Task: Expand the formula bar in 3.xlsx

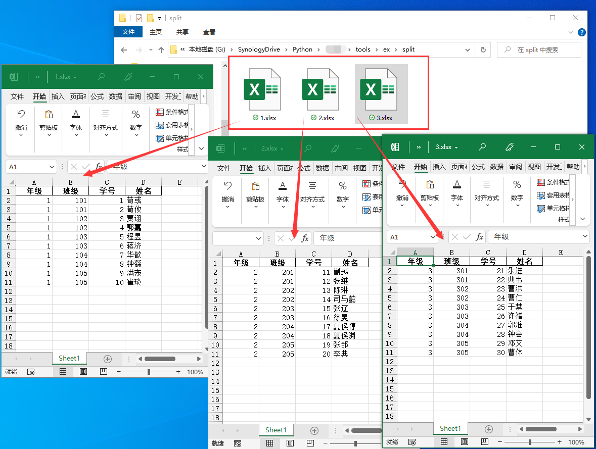Action: point(585,236)
